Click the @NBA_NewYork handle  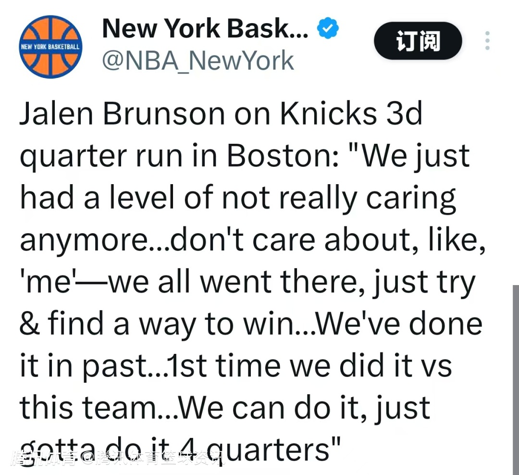point(198,61)
